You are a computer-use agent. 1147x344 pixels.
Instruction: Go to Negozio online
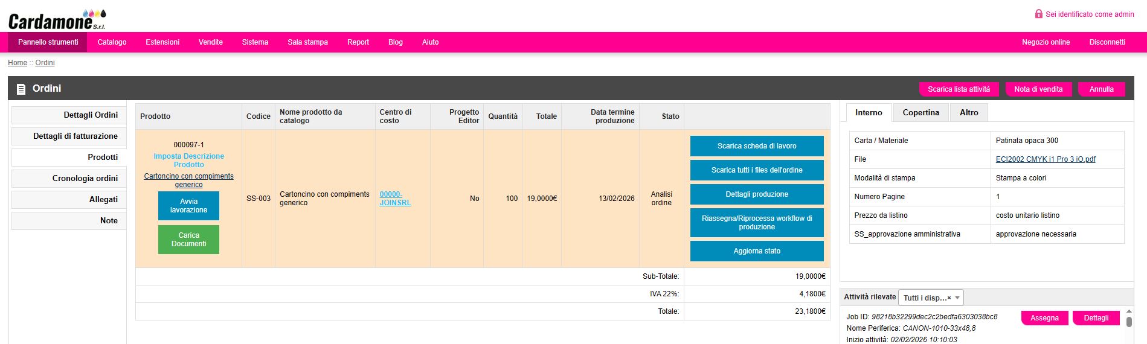click(x=1046, y=42)
